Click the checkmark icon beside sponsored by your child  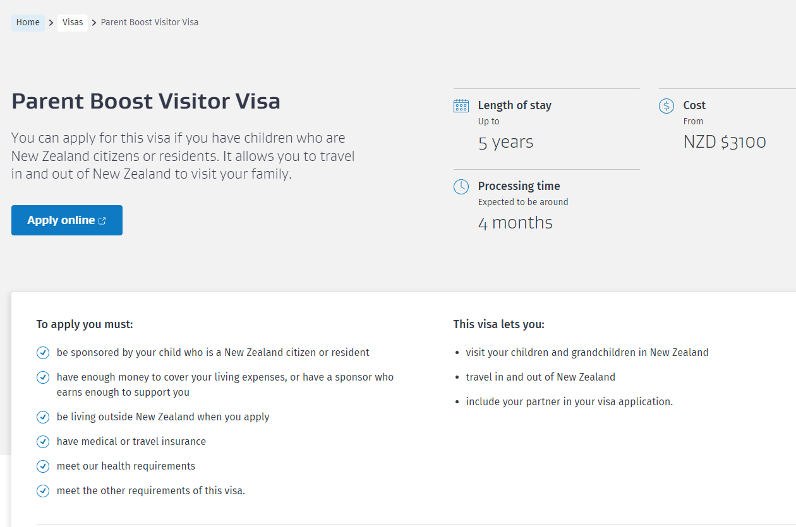point(43,353)
